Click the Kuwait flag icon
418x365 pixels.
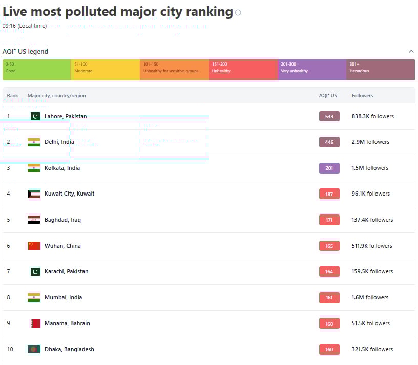coord(34,194)
